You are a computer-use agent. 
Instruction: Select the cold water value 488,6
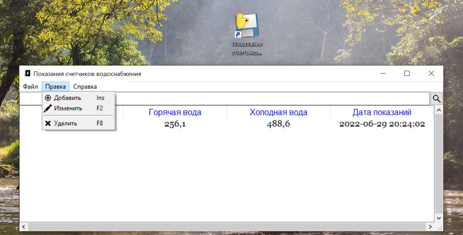pos(278,124)
